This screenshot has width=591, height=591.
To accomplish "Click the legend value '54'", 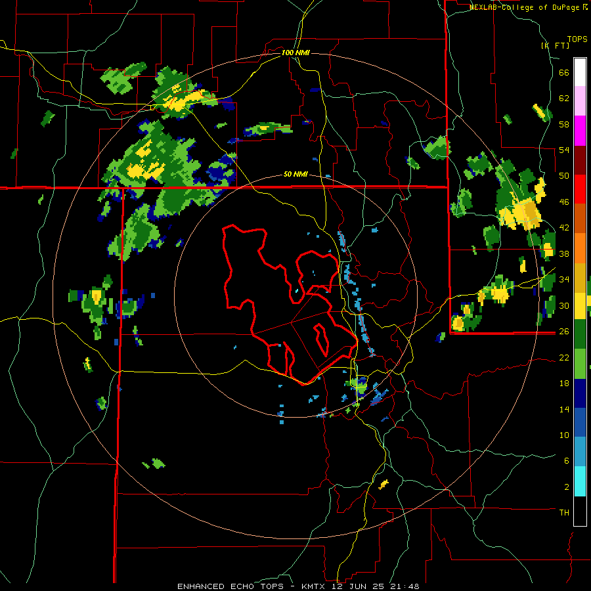I will [564, 150].
